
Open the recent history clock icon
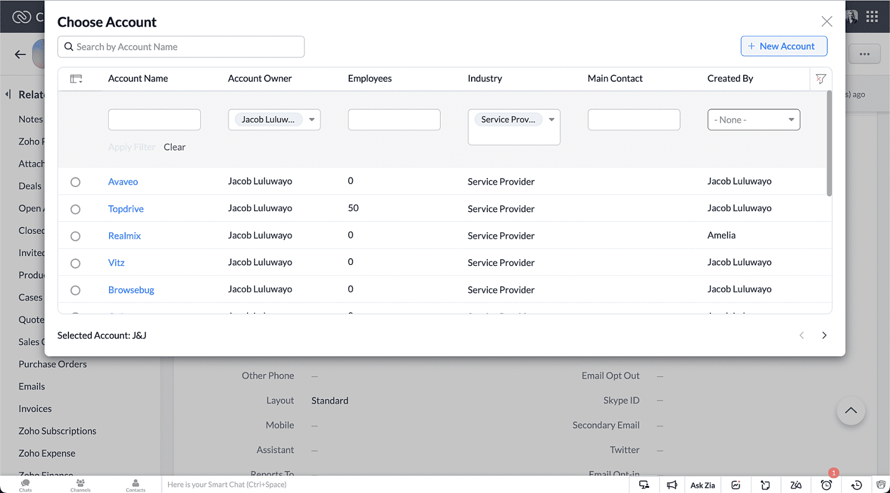point(857,485)
